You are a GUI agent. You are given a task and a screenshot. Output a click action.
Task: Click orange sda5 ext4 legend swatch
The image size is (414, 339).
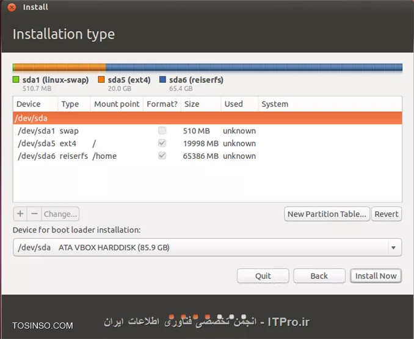[x=101, y=79]
